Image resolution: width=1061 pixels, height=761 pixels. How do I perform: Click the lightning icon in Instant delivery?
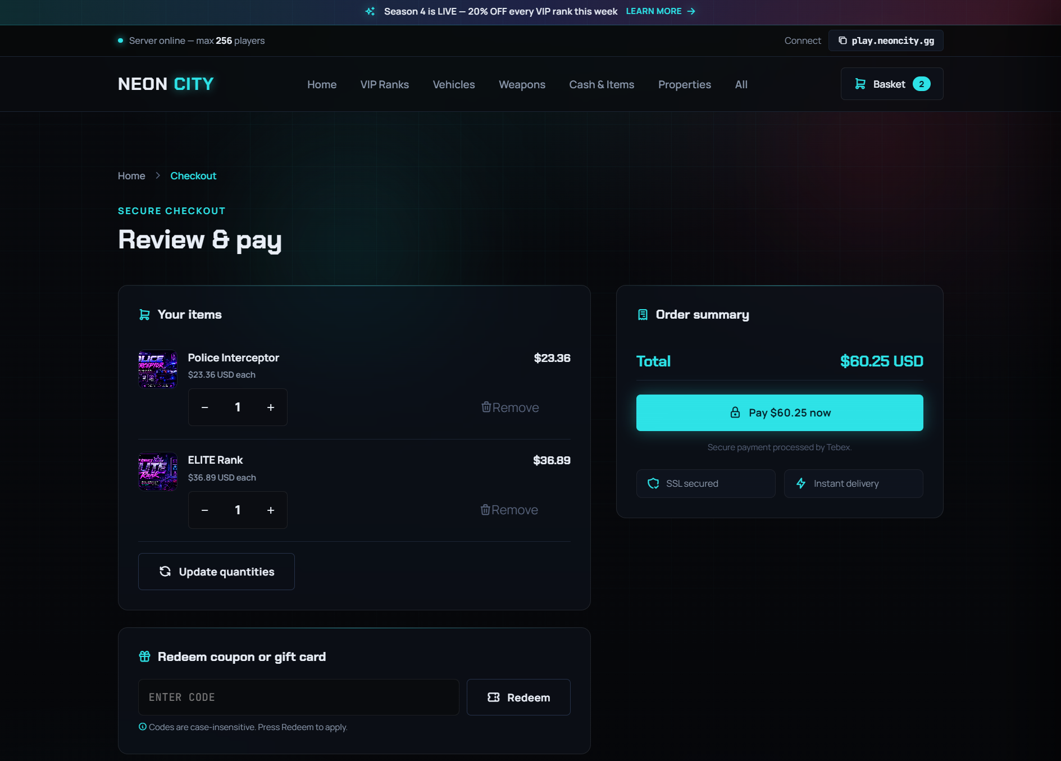(x=801, y=483)
